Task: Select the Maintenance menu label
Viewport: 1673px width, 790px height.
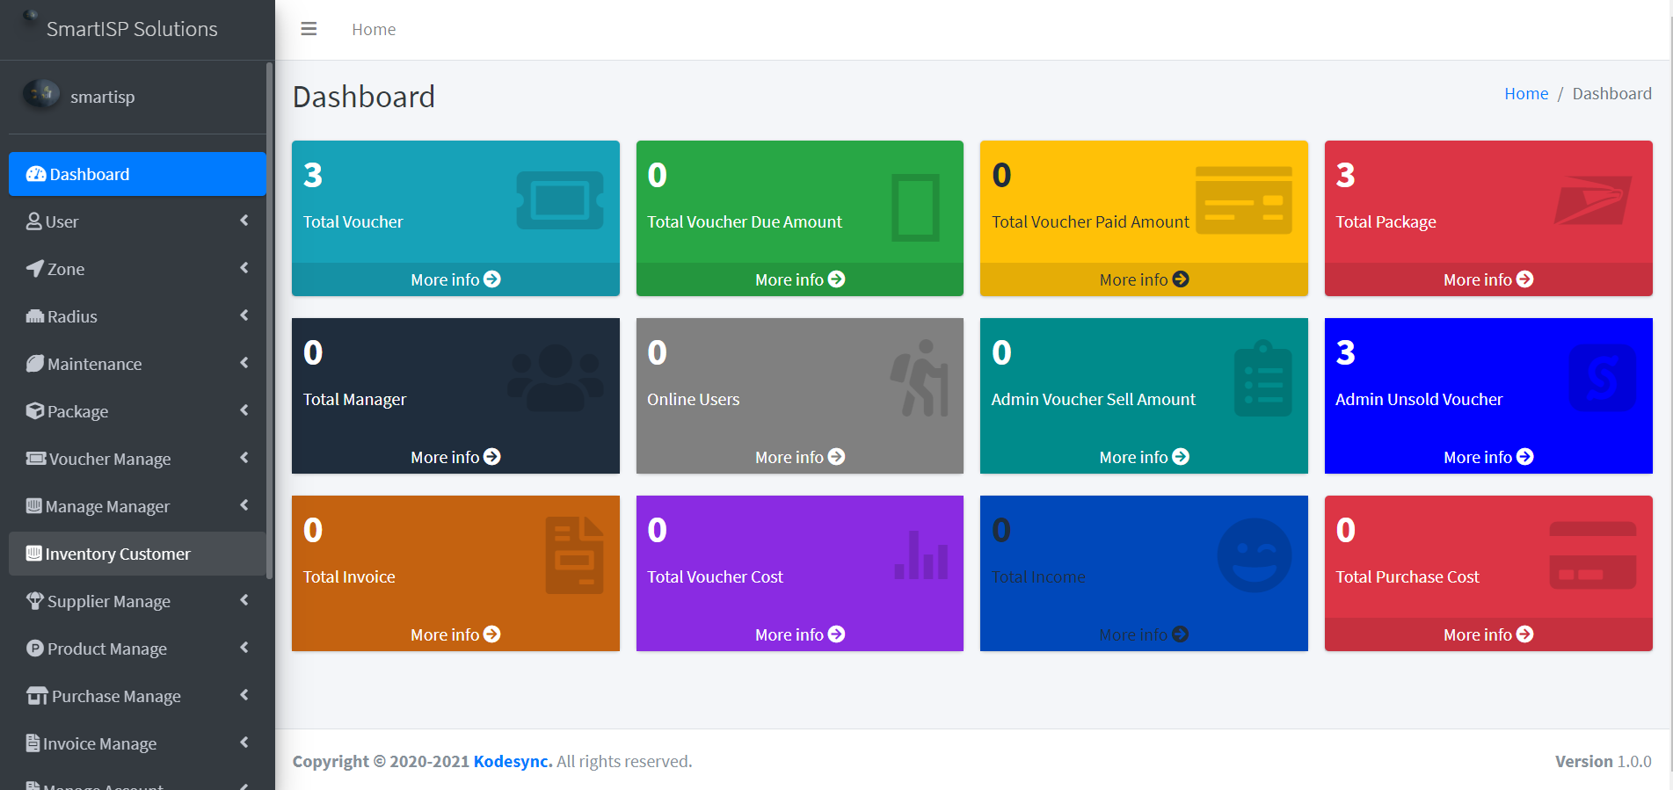Action: [95, 364]
